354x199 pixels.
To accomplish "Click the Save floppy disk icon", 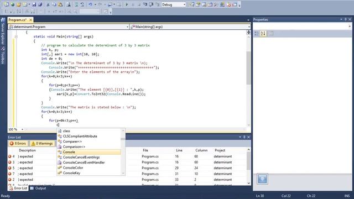I will coord(34,4).
